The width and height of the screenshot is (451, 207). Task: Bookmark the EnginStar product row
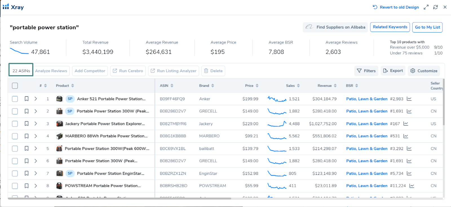[26, 173]
